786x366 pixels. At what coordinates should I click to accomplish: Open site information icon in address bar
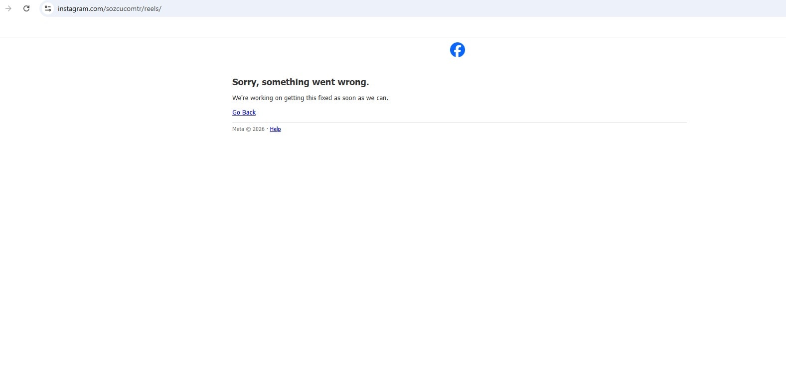(x=48, y=8)
